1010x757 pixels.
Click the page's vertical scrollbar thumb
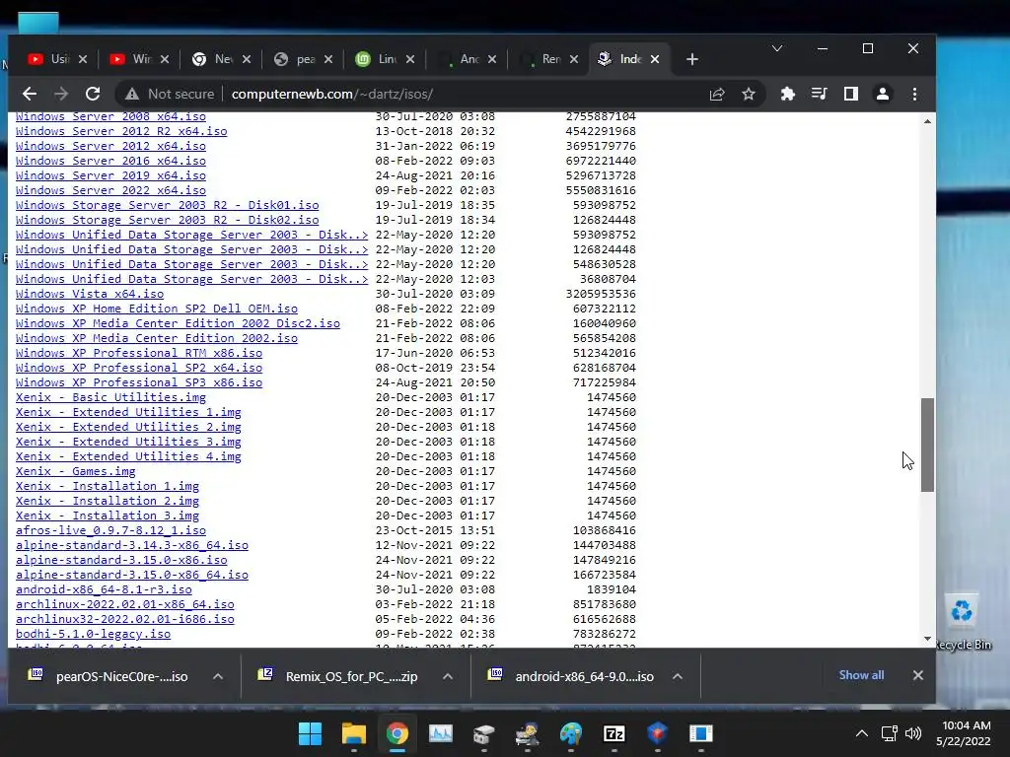927,445
